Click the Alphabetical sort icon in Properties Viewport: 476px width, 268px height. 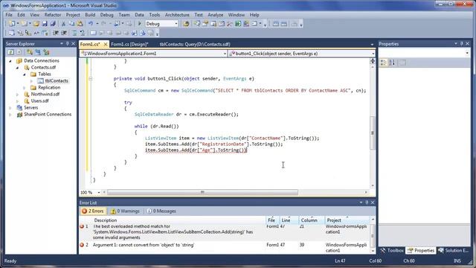(392, 63)
